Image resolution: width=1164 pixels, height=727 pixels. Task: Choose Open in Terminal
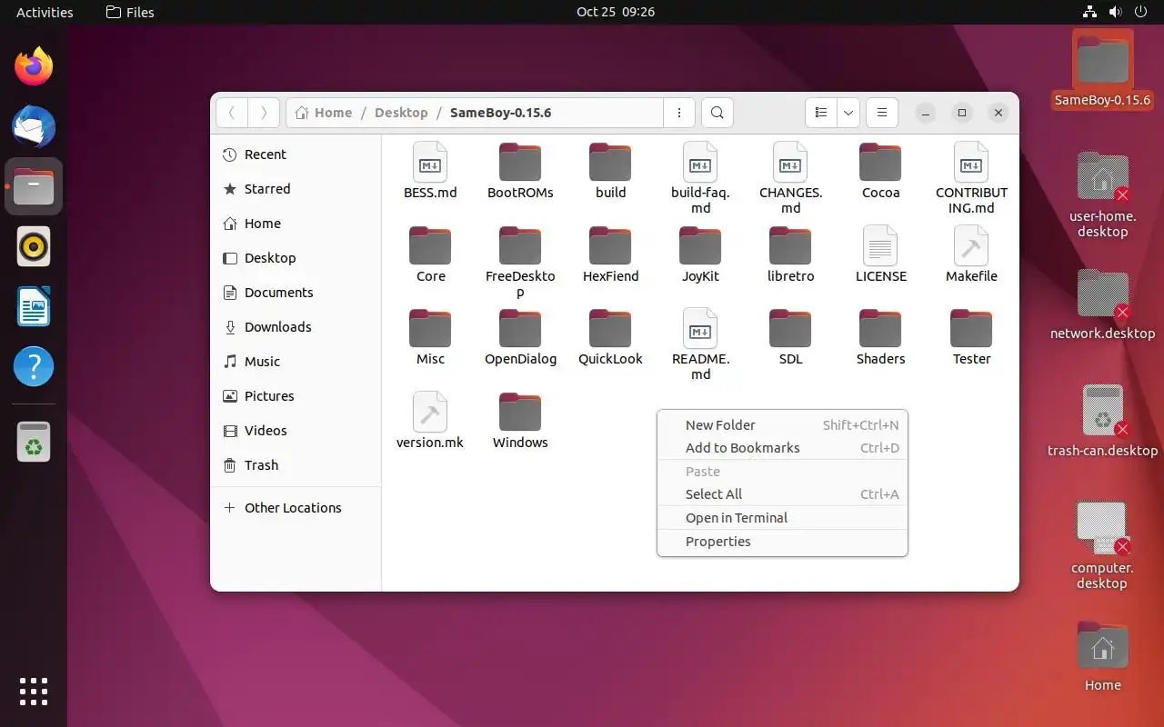(x=782, y=518)
